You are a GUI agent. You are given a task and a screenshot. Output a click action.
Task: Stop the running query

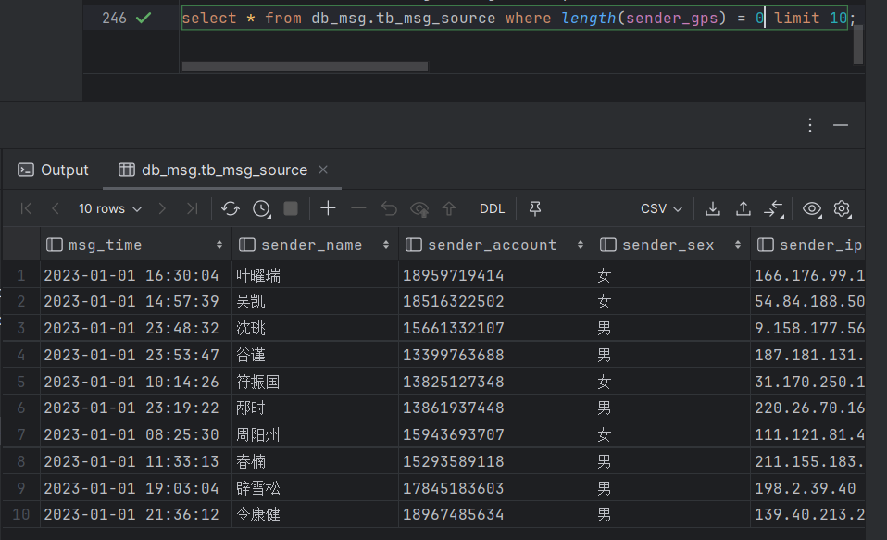(291, 209)
